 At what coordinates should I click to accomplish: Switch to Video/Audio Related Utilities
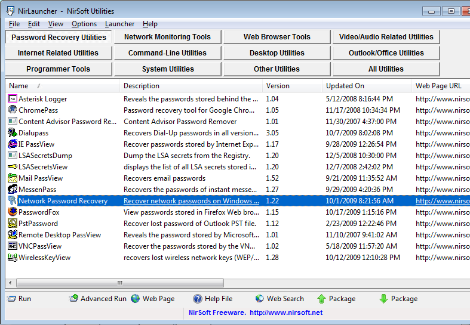(x=386, y=37)
